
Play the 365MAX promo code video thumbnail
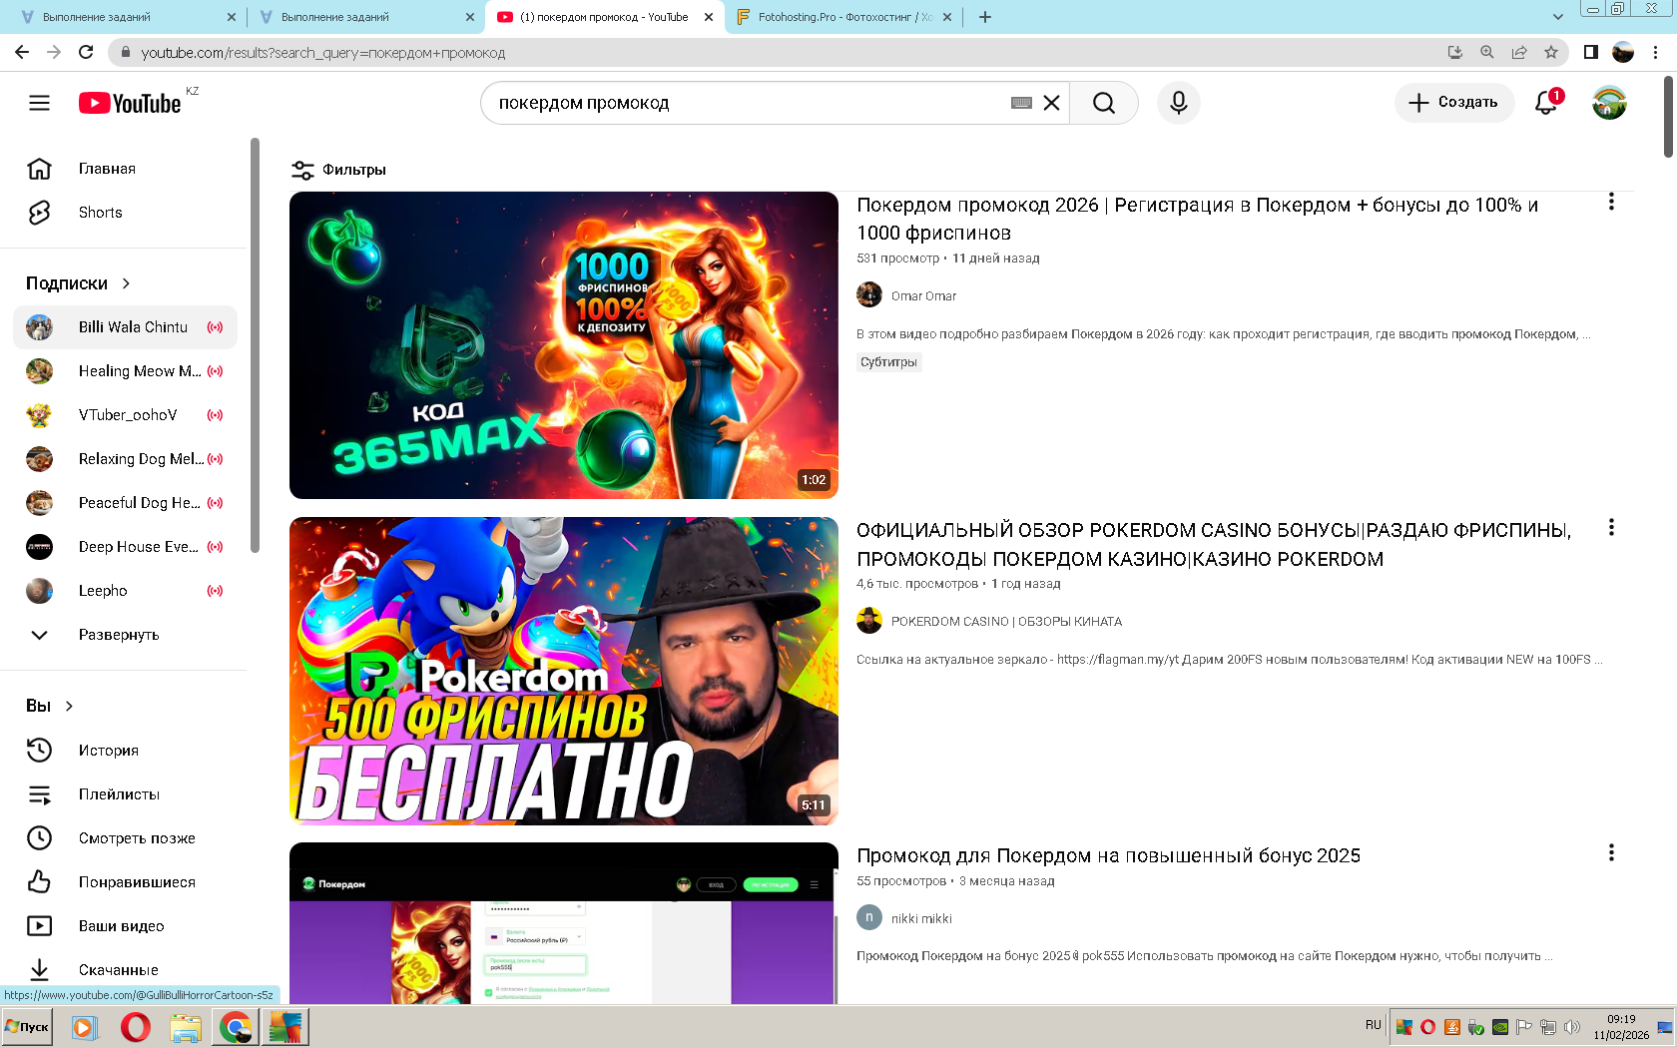point(564,345)
